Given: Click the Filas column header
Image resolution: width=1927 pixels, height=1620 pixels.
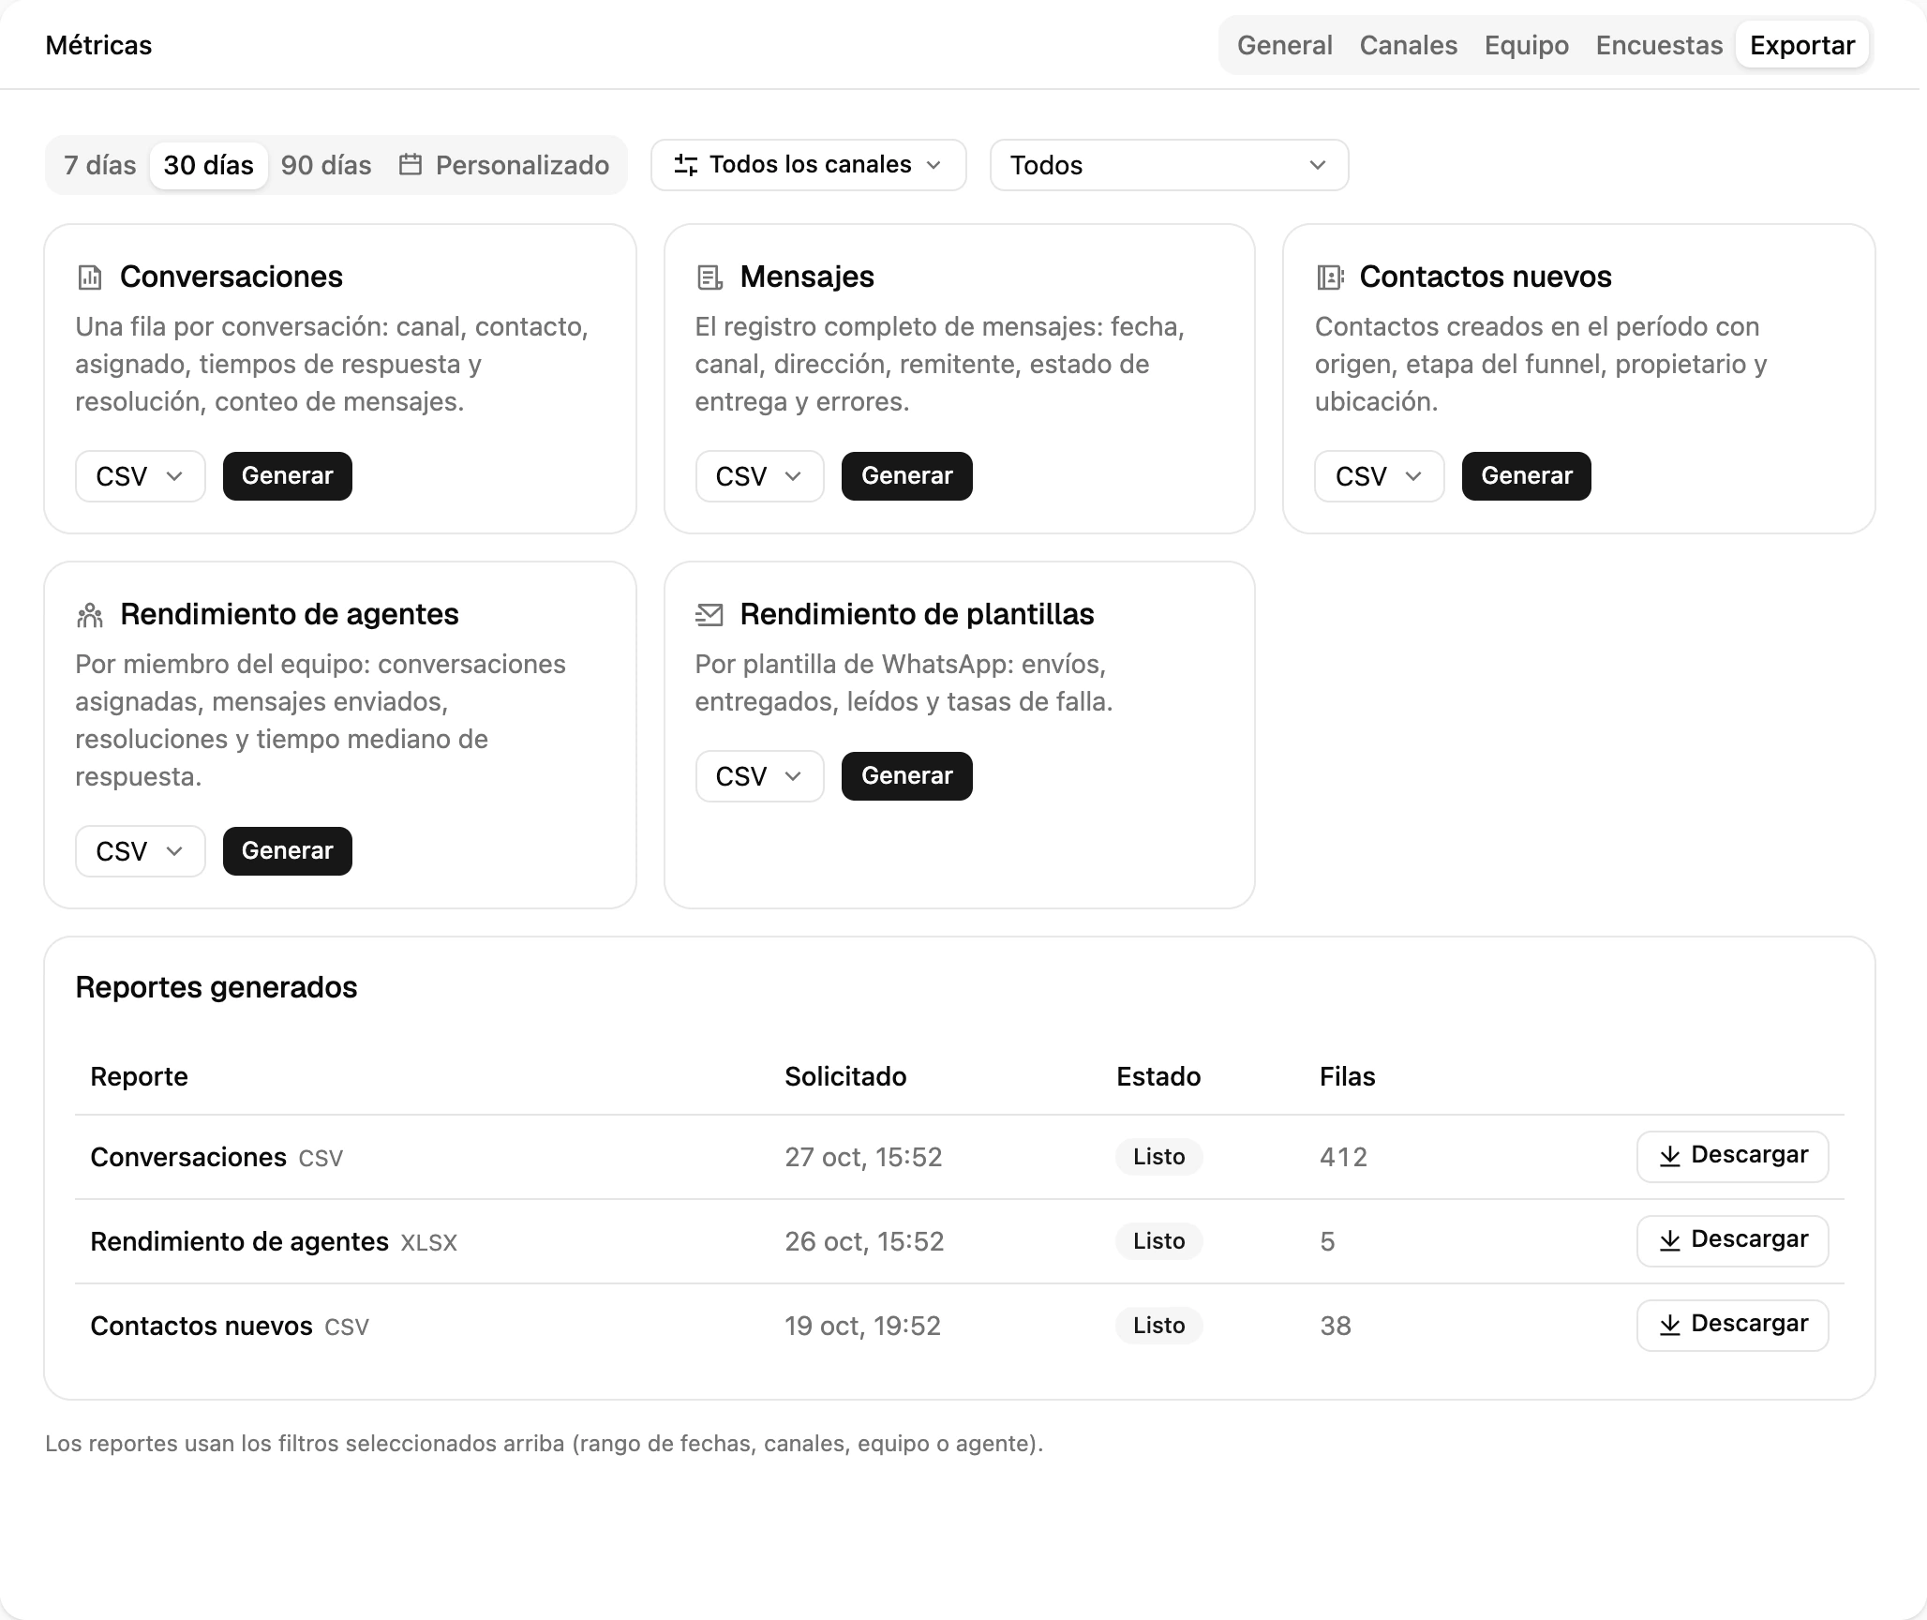Looking at the screenshot, I should (1348, 1076).
